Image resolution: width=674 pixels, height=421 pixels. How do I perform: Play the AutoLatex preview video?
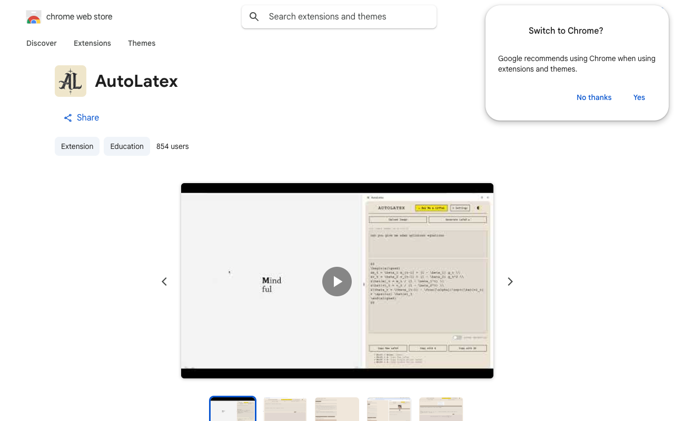(337, 282)
